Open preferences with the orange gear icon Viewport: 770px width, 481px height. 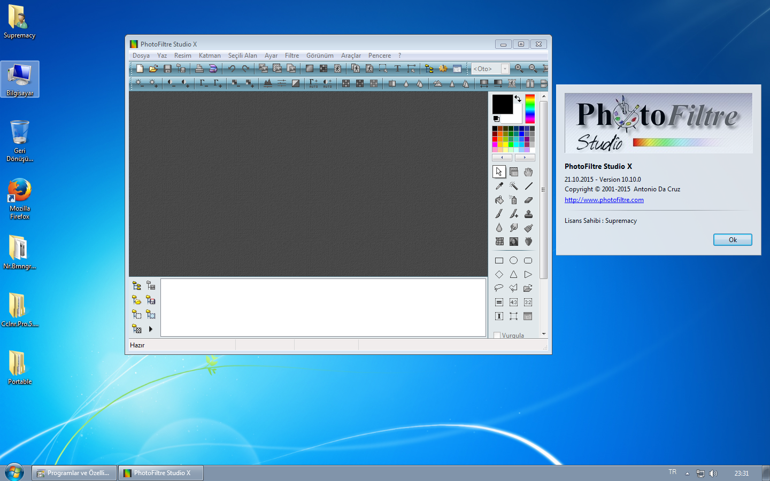(x=443, y=68)
